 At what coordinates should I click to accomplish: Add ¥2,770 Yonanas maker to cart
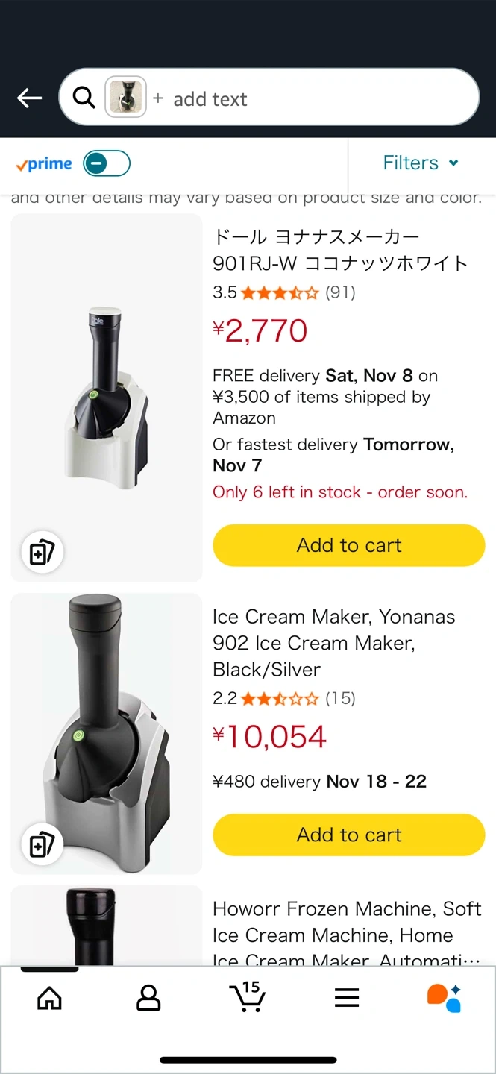[349, 545]
